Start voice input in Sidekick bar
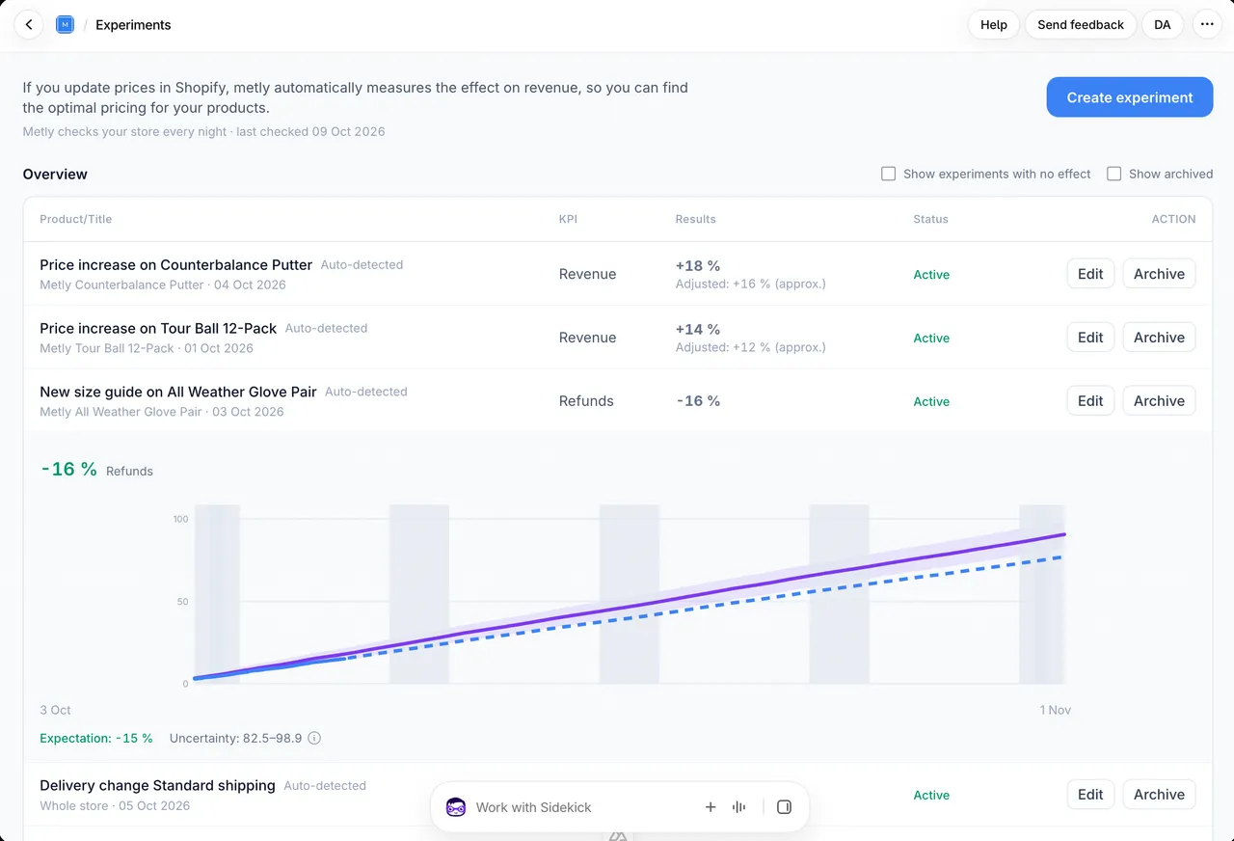 pos(739,807)
